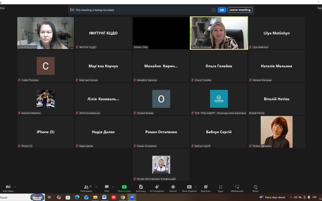Select the iPhone (5) participant tile
Screen dimensions: 322x201
click(x=45, y=132)
